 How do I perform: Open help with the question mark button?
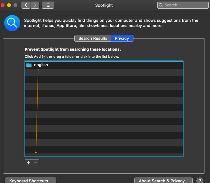[x=200, y=181]
